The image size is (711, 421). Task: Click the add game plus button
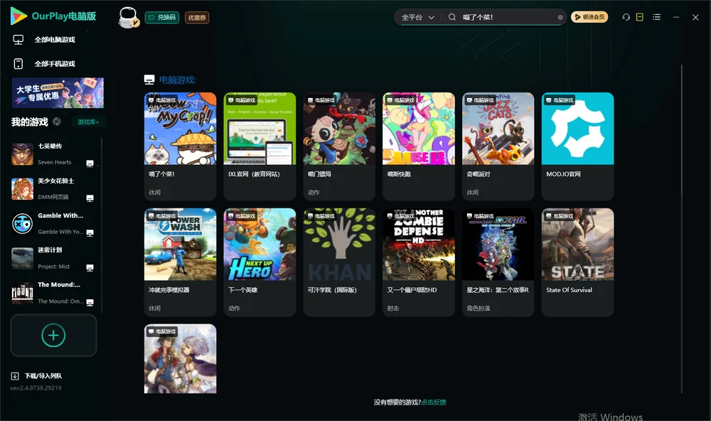pyautogui.click(x=53, y=335)
